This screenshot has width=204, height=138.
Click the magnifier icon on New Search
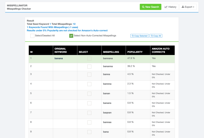click(x=143, y=7)
